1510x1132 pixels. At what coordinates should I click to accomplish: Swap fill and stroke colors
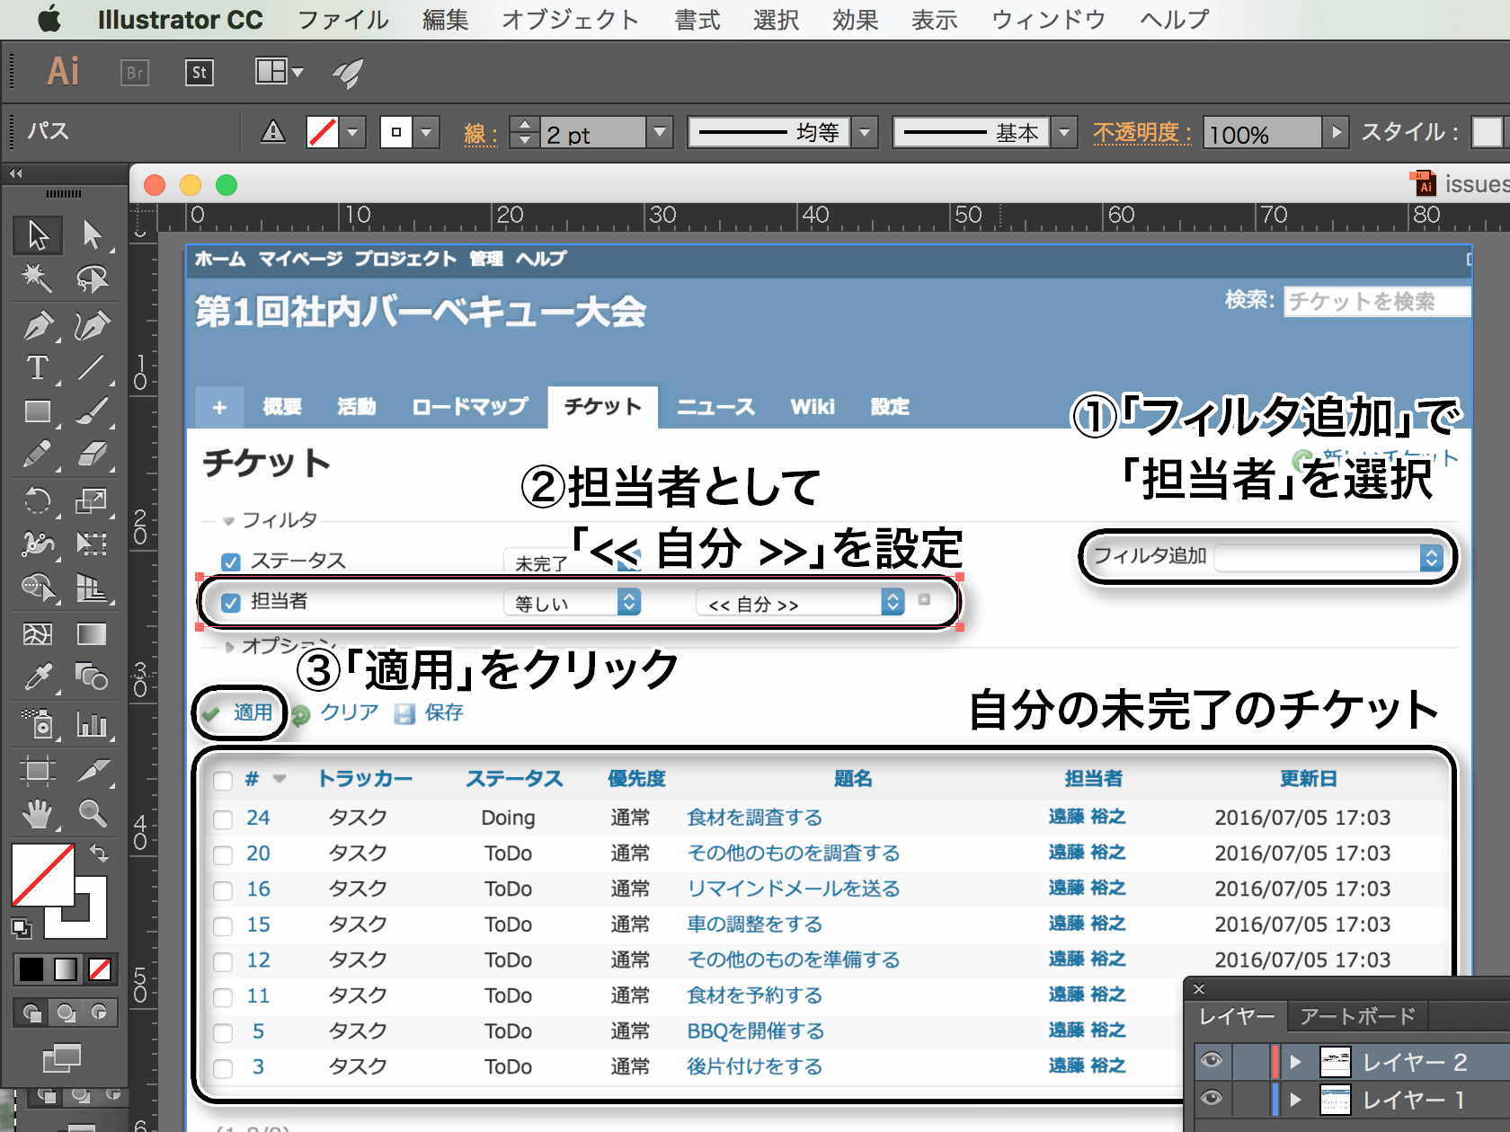(99, 852)
